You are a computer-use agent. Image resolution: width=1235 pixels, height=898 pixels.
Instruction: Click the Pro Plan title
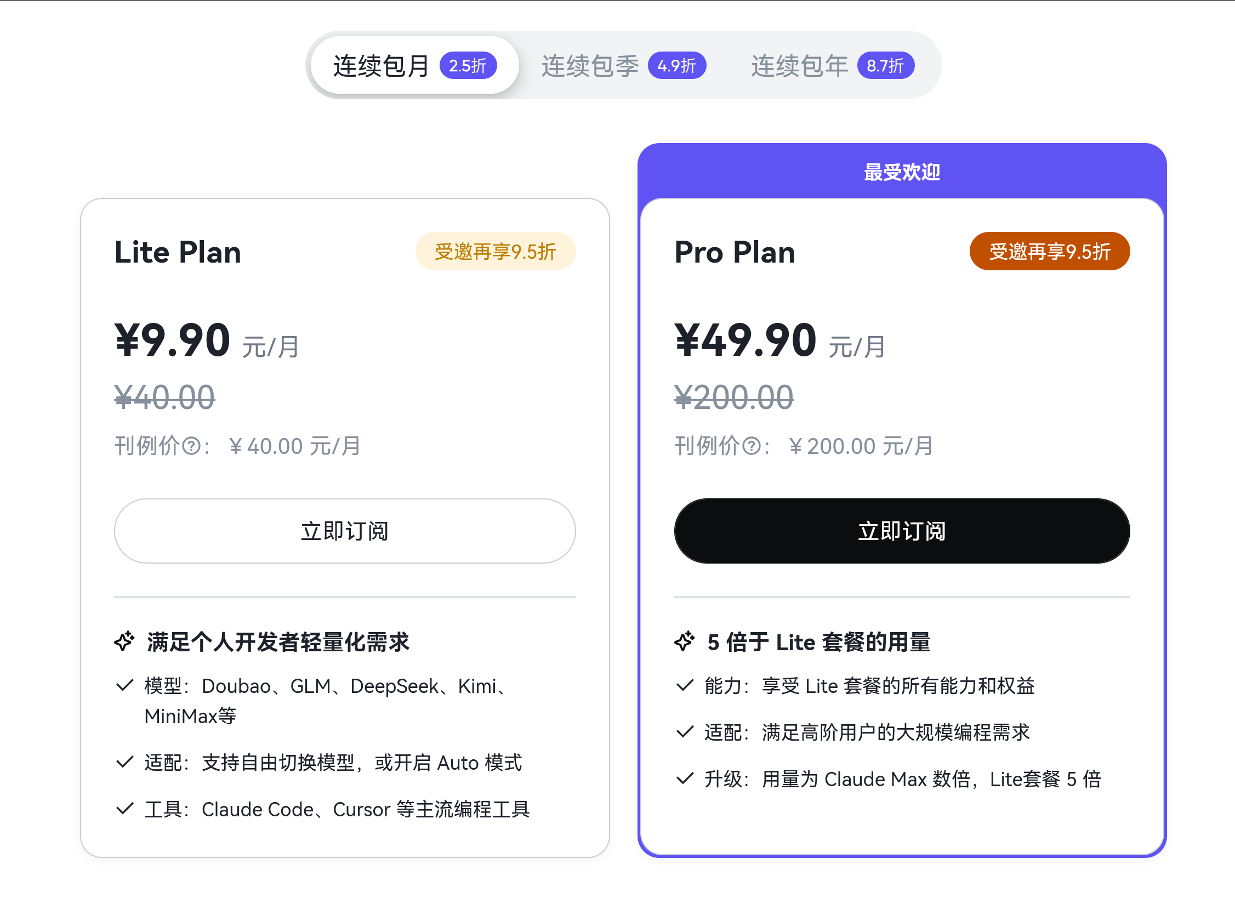[x=735, y=252]
